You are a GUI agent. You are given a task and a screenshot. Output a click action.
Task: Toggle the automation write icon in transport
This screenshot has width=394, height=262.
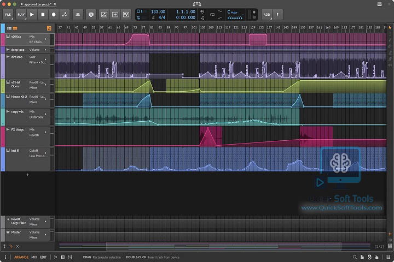[65, 15]
